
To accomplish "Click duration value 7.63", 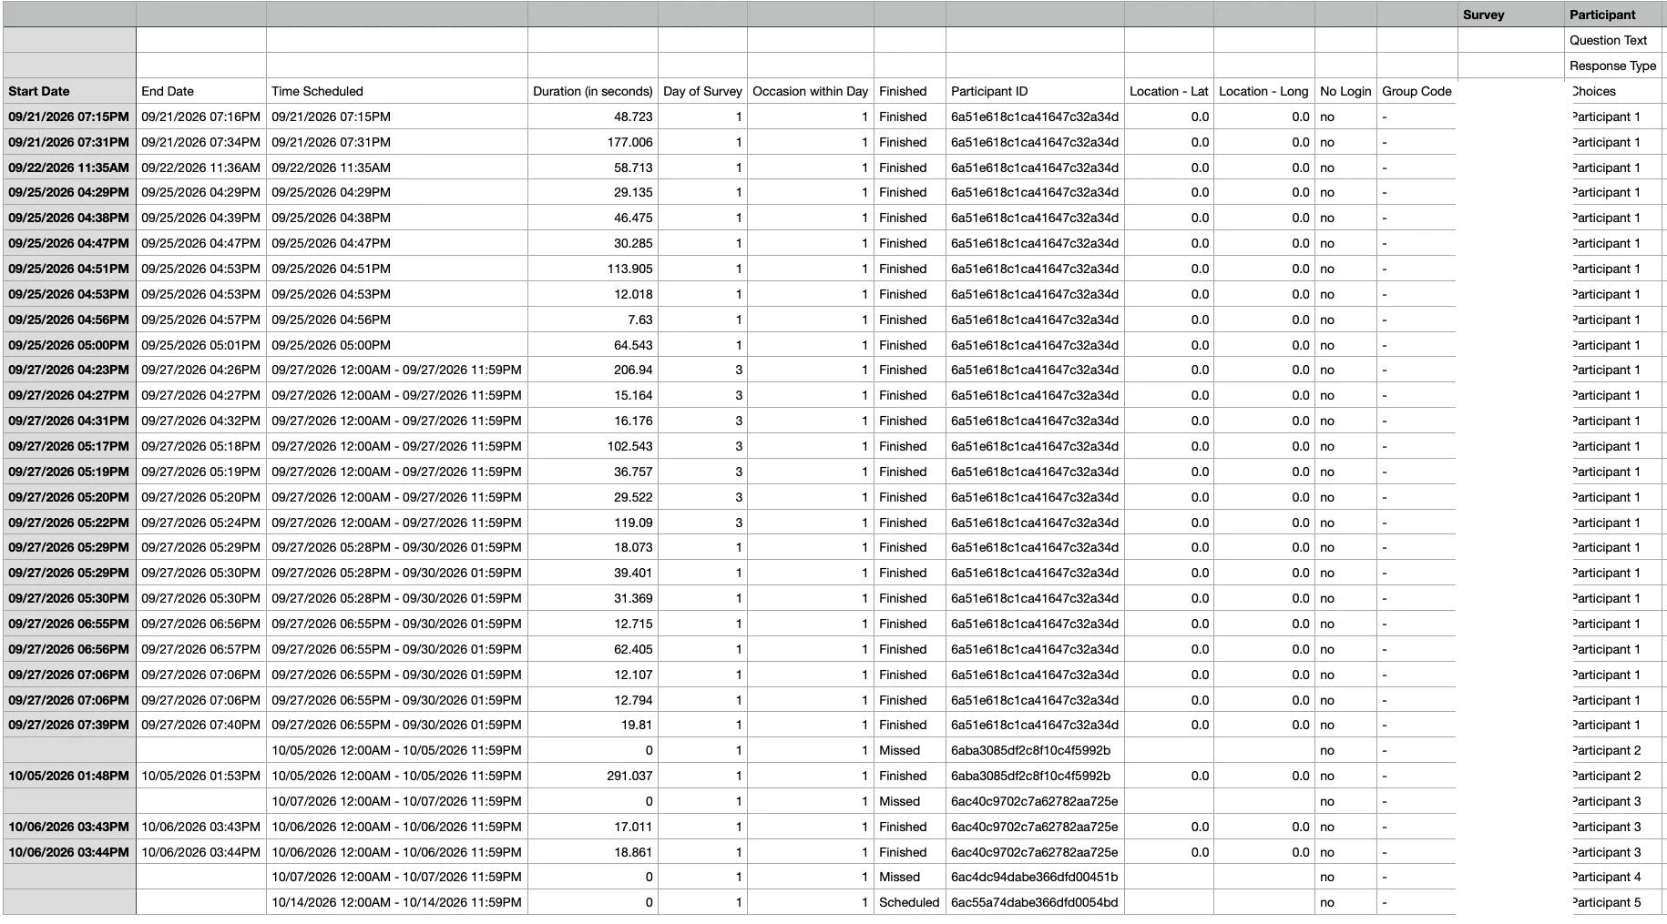I will (593, 320).
